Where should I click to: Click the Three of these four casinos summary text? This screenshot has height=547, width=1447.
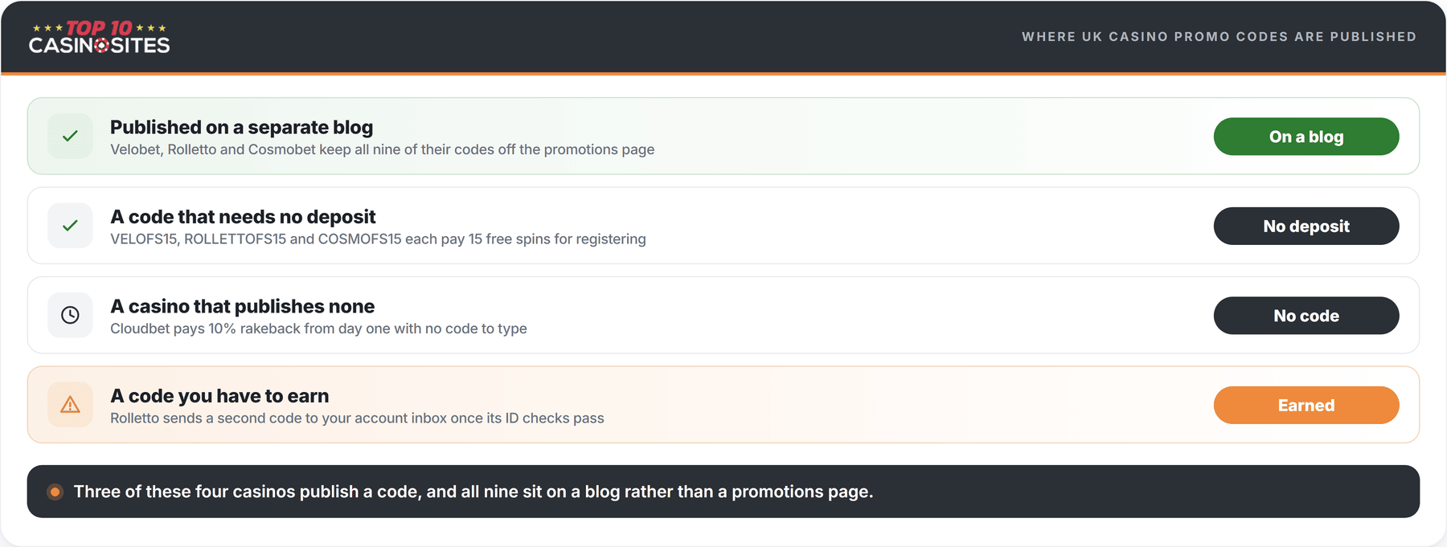[473, 492]
